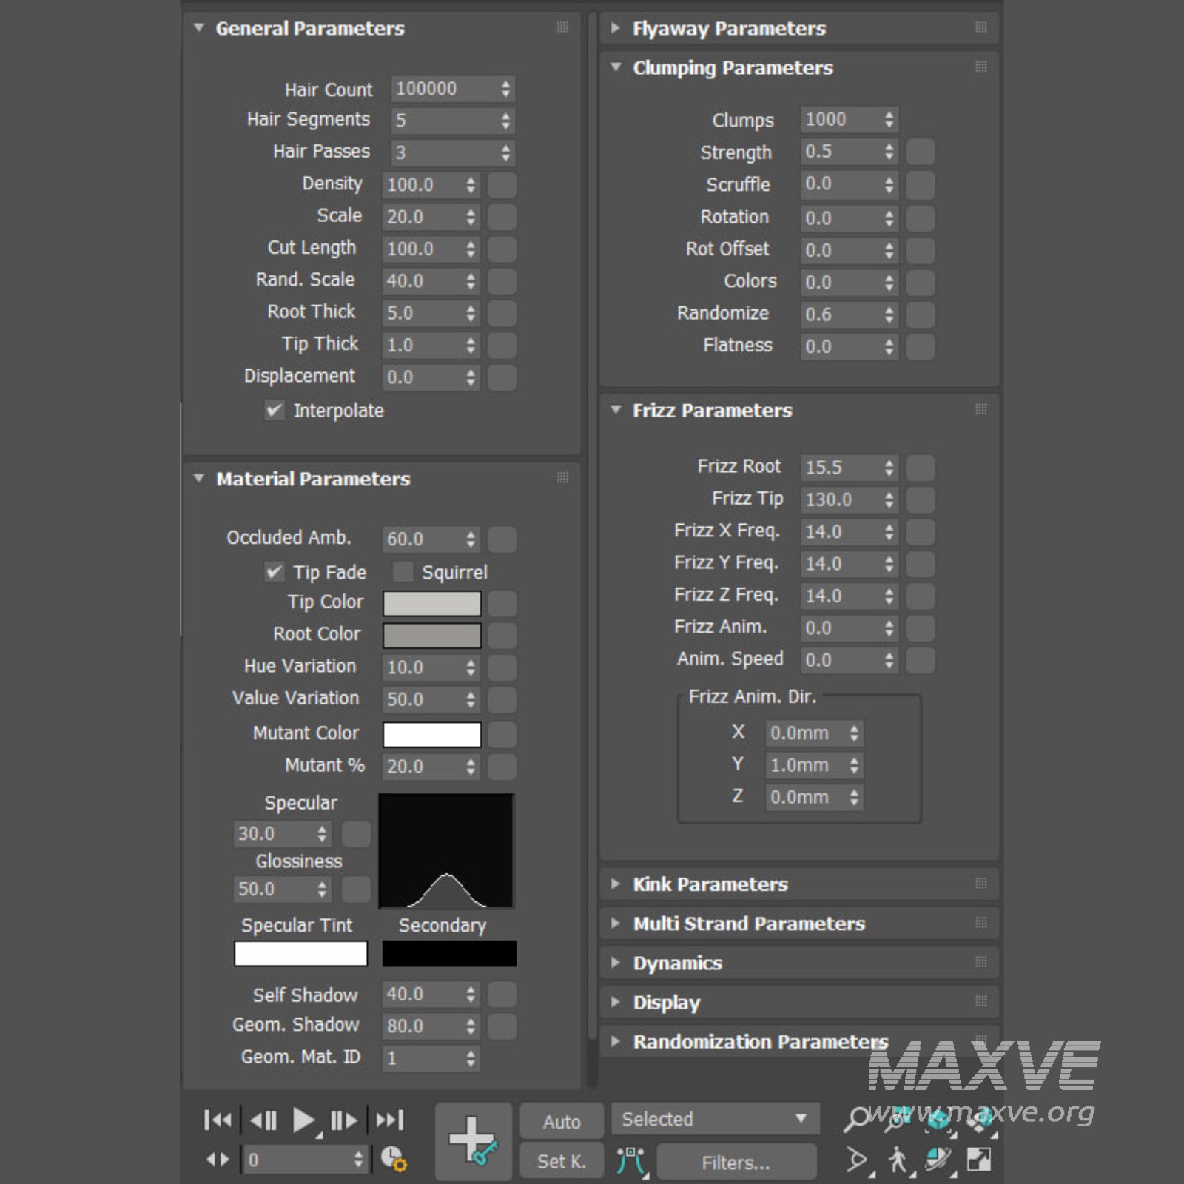
Task: Open the Multi Strand Parameters rollout
Action: pos(748,924)
